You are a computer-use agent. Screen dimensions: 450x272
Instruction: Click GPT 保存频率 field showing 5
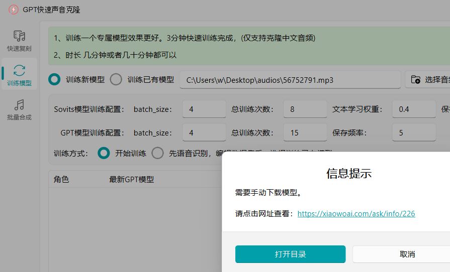(413, 132)
